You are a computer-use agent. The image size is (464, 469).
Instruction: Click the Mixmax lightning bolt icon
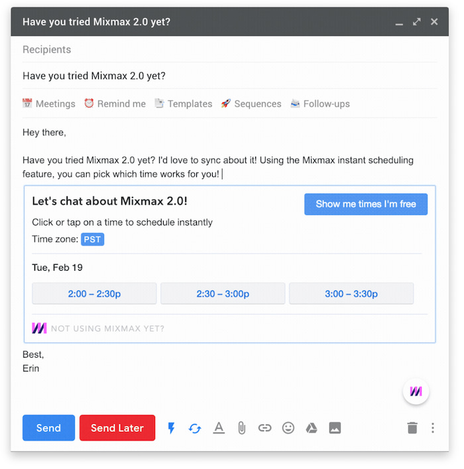(x=172, y=429)
